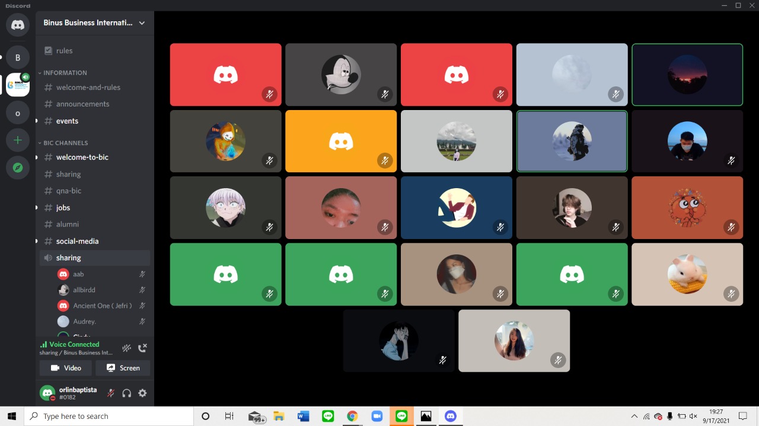Click the taskbar search box
759x426 pixels.
pyautogui.click(x=109, y=417)
